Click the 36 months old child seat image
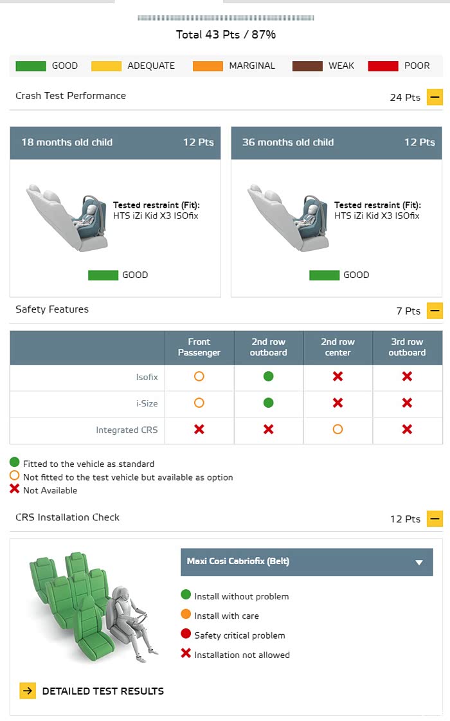This screenshot has height=721, width=450. (288, 217)
